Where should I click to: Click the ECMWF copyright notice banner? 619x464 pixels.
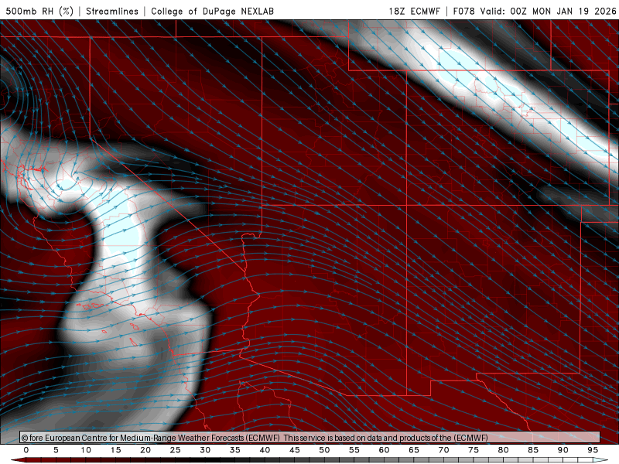pyautogui.click(x=310, y=438)
